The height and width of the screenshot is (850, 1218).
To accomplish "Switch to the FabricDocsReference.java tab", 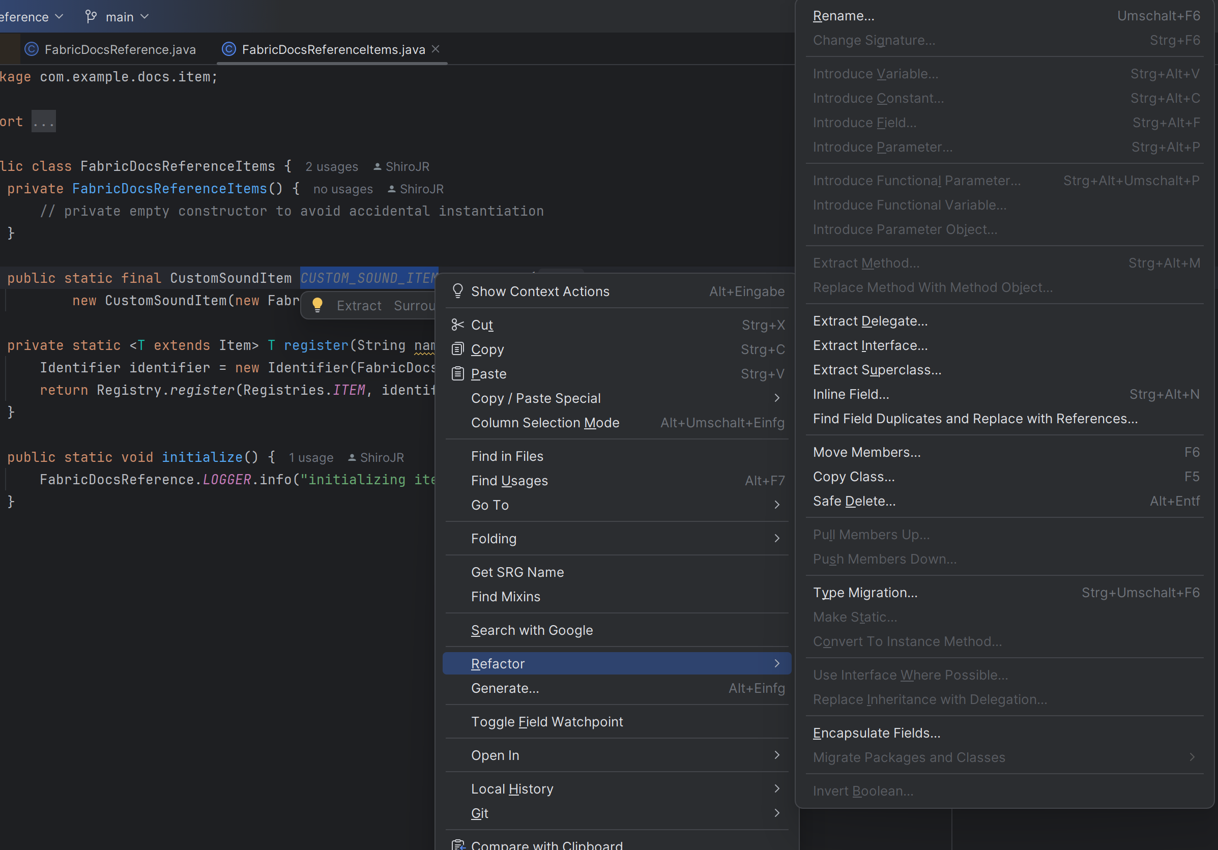I will pyautogui.click(x=121, y=49).
